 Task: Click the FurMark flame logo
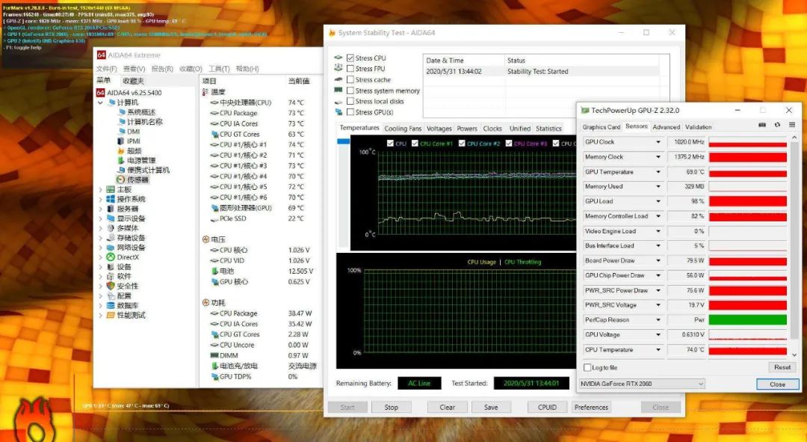[35, 420]
